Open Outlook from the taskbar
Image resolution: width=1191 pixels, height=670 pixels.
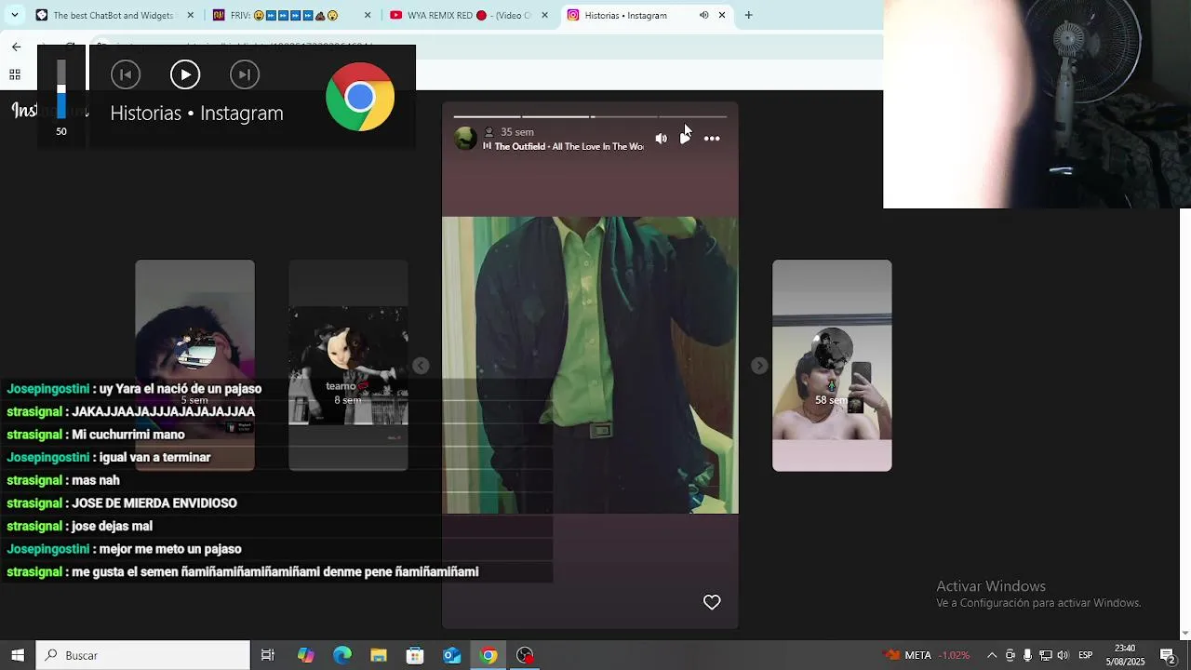452,655
